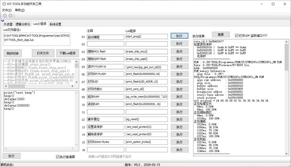The width and height of the screenshot is (291, 167).
Task: Execute row 08 print_core_id()
Action: pyautogui.click(x=180, y=89)
